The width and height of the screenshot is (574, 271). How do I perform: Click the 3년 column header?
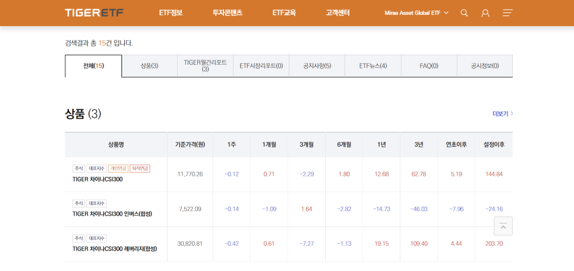point(419,144)
